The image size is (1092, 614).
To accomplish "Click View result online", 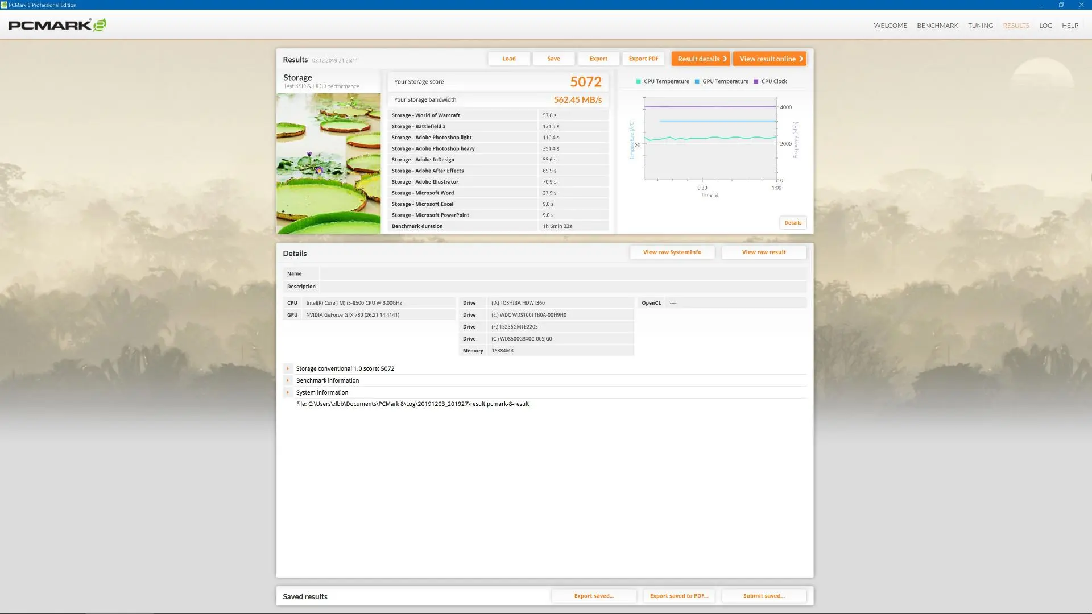I will pos(770,59).
